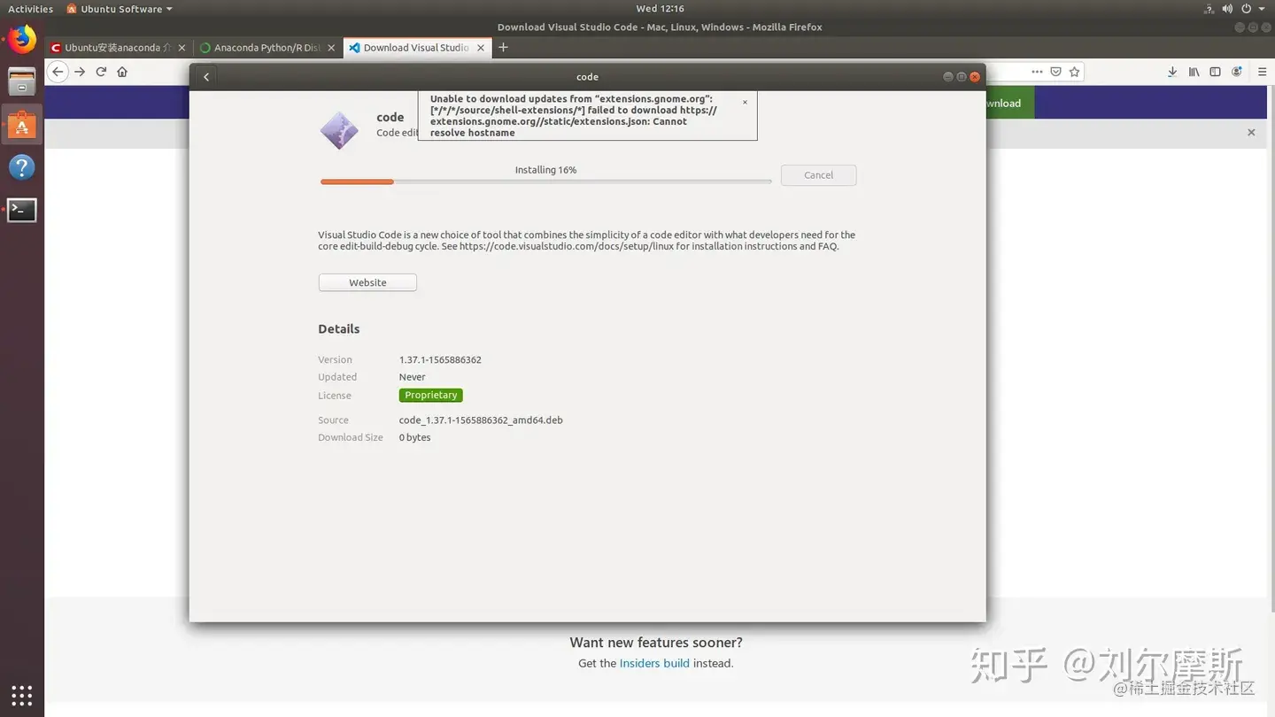Viewport: 1275px width, 717px height.
Task: Expand system menu arrow in top bar
Action: (1262, 9)
